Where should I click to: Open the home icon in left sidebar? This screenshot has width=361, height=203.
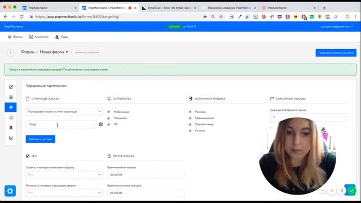(x=11, y=118)
